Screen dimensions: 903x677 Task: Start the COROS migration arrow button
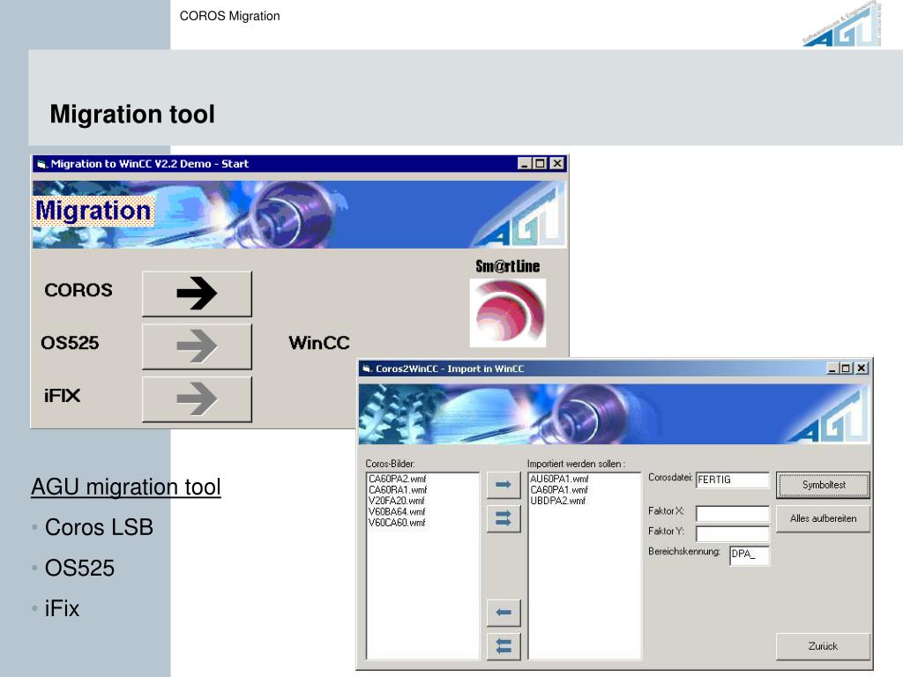[x=197, y=294]
